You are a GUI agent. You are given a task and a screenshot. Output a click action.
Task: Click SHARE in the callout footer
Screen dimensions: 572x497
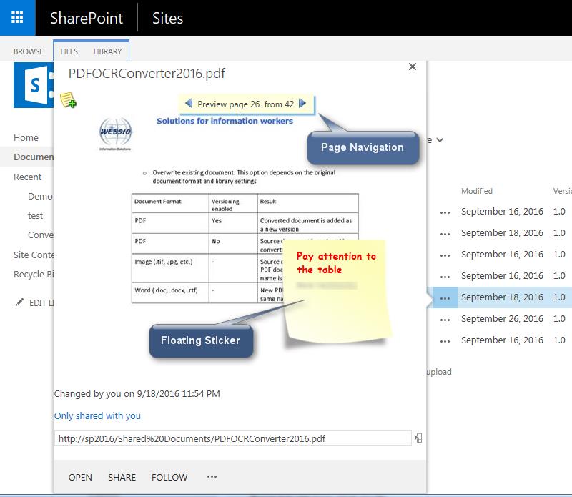122,477
